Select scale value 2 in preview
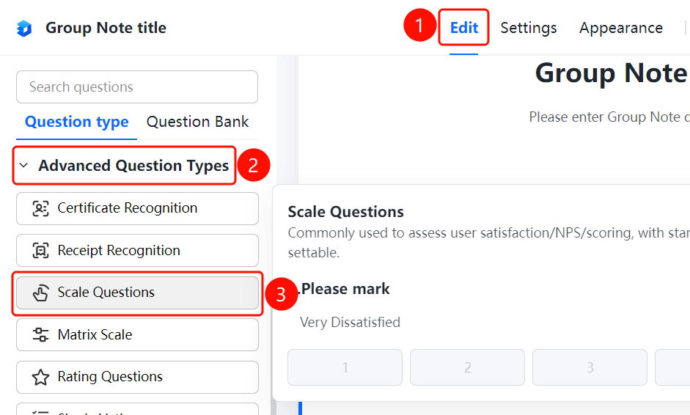This screenshot has height=415, width=690. [467, 367]
